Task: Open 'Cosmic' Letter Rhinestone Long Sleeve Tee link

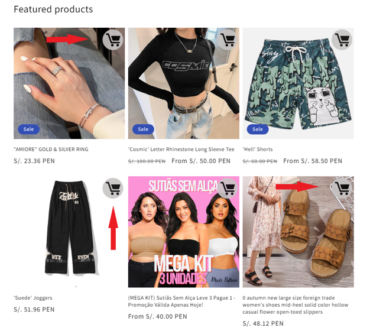Action: (181, 150)
